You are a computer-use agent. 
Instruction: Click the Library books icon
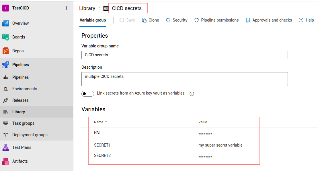(6, 112)
